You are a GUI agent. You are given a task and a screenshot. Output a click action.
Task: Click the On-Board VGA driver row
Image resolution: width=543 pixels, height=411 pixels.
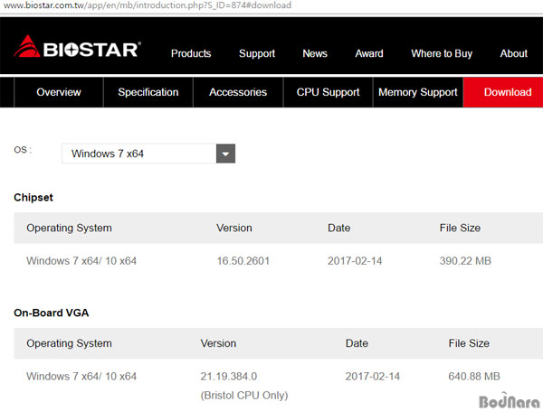[279, 385]
